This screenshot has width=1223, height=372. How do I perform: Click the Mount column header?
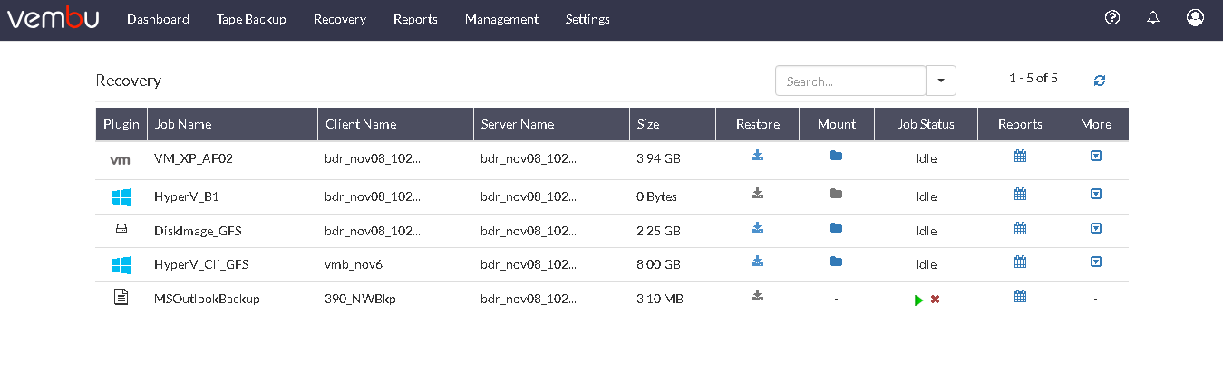[x=837, y=124]
